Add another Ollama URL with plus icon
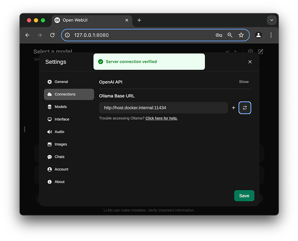 pos(233,108)
